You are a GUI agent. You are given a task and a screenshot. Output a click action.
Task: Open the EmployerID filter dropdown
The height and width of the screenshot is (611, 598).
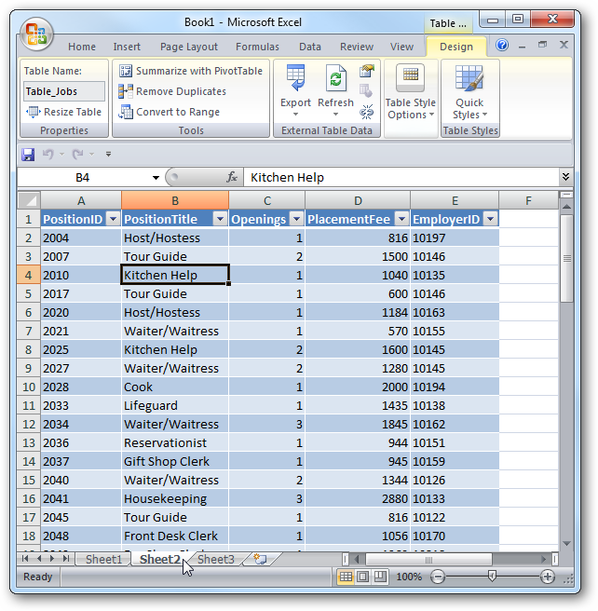tap(491, 220)
